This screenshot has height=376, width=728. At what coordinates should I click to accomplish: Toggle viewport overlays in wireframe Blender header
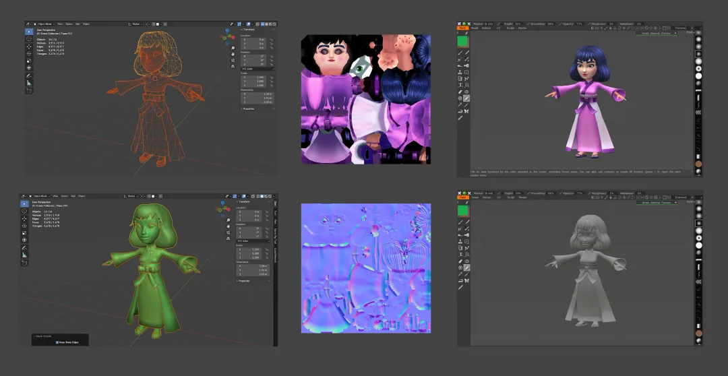click(248, 24)
